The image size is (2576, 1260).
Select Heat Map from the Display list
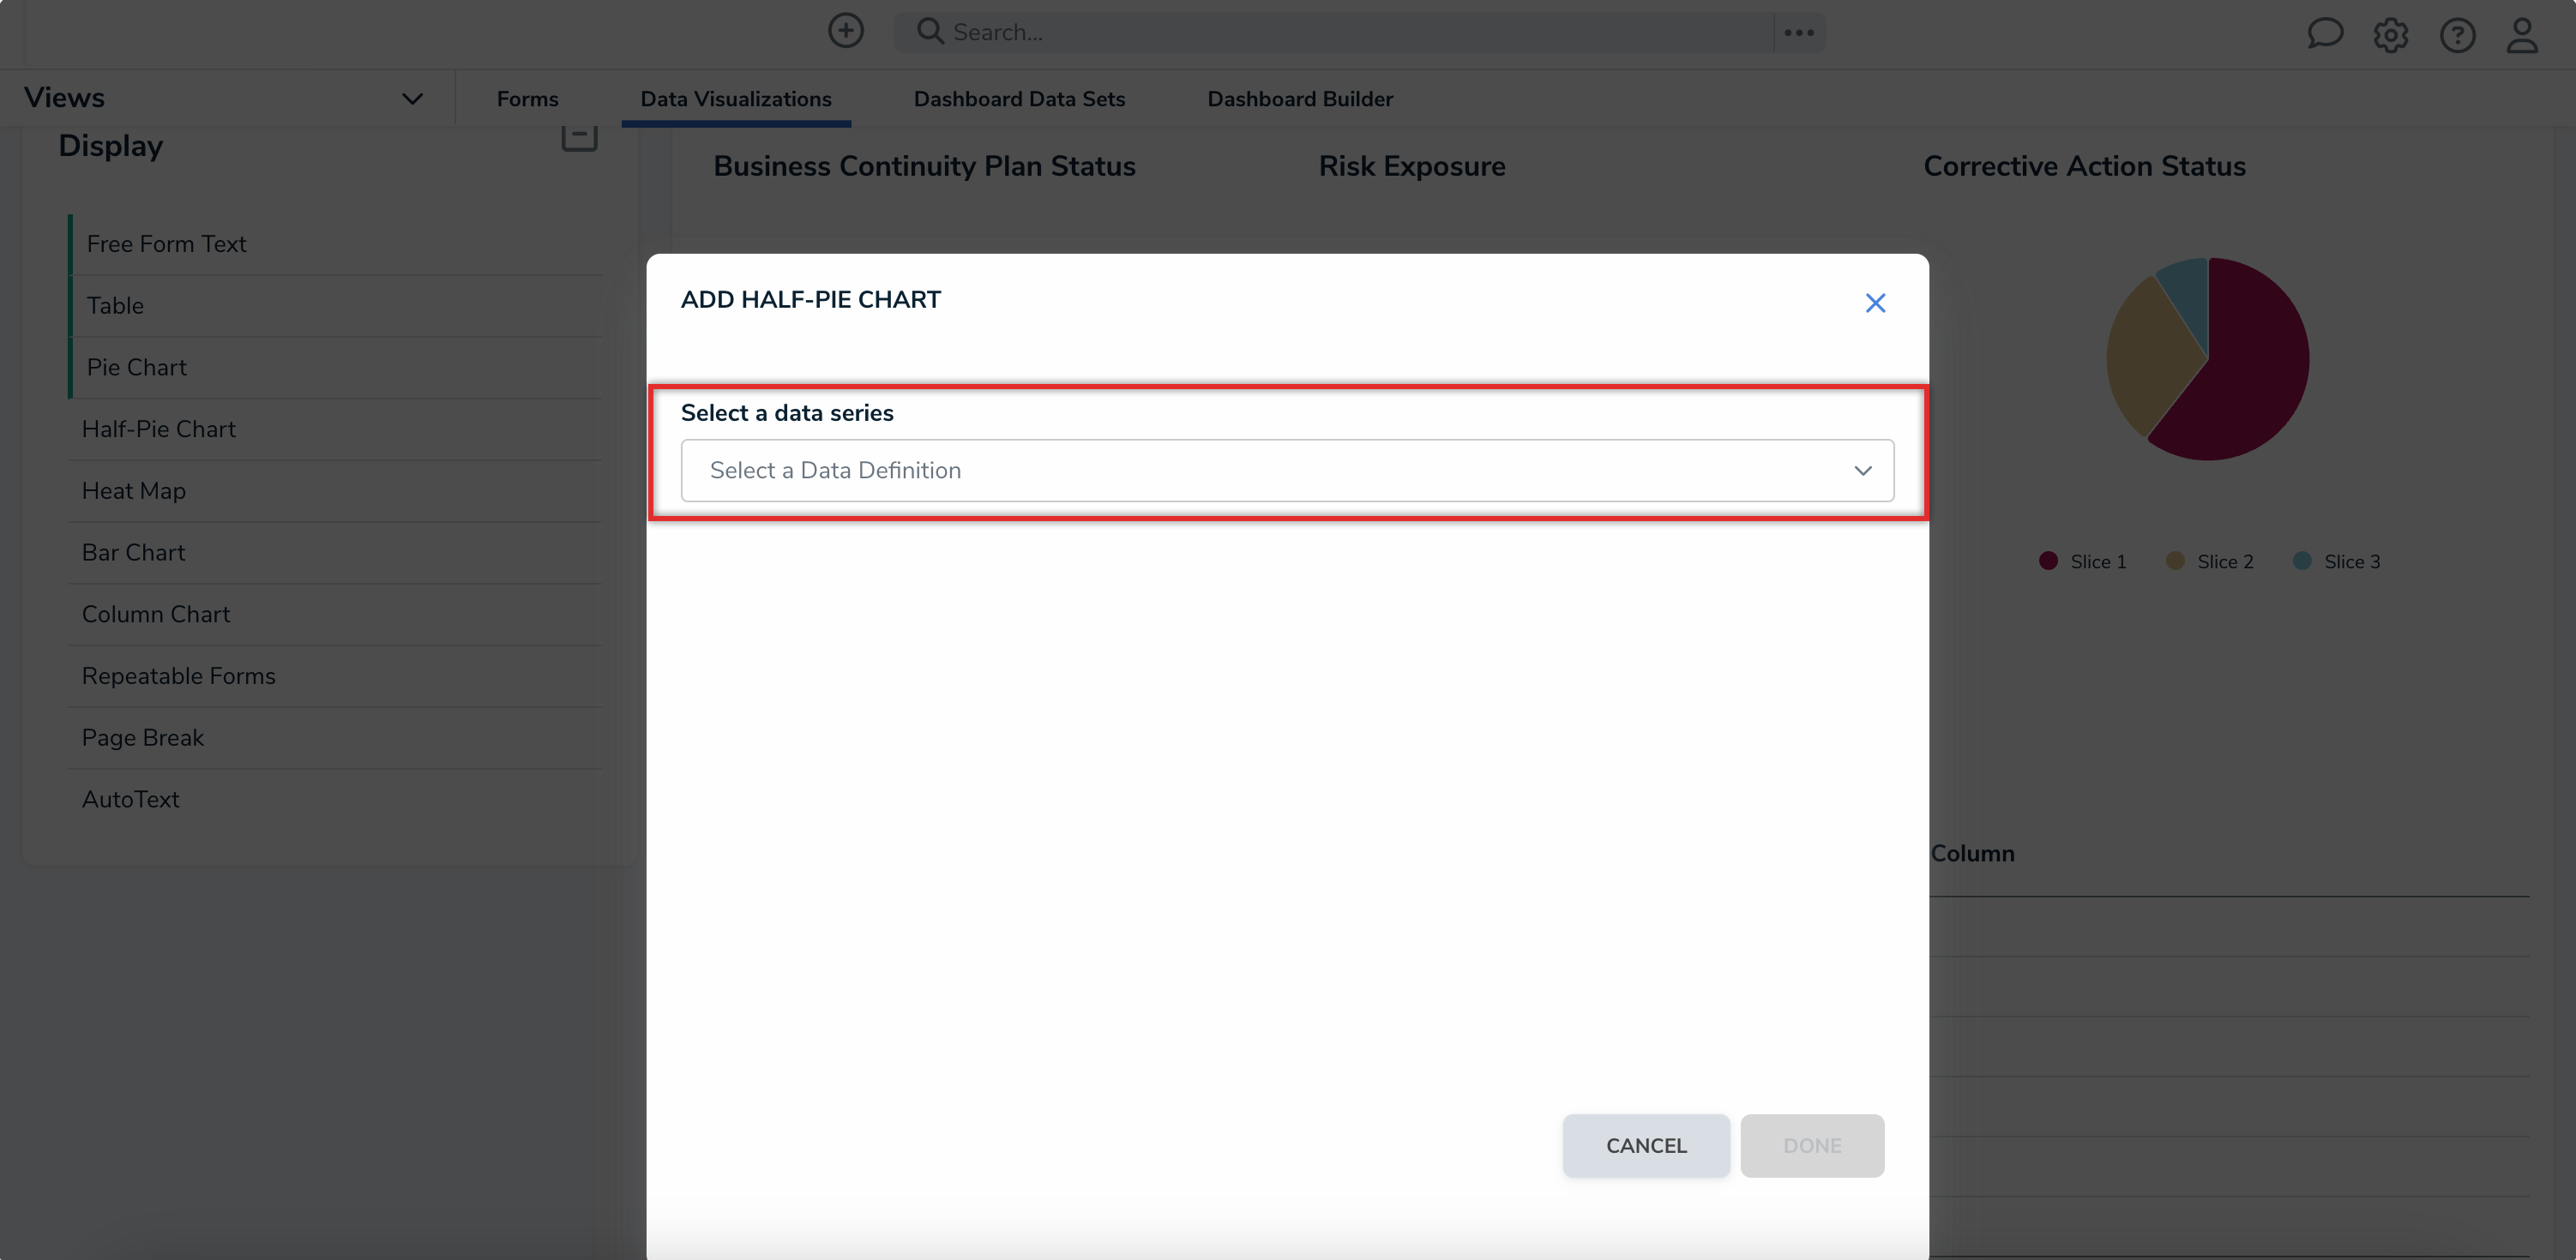pyautogui.click(x=133, y=490)
